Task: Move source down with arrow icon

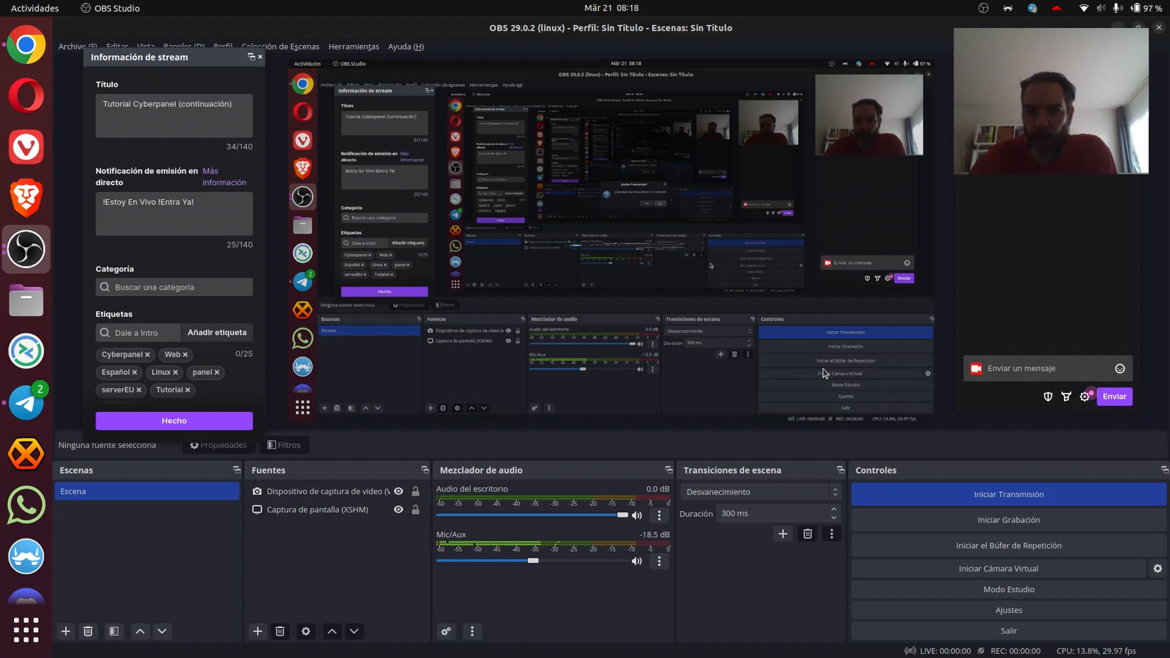Action: pos(354,631)
